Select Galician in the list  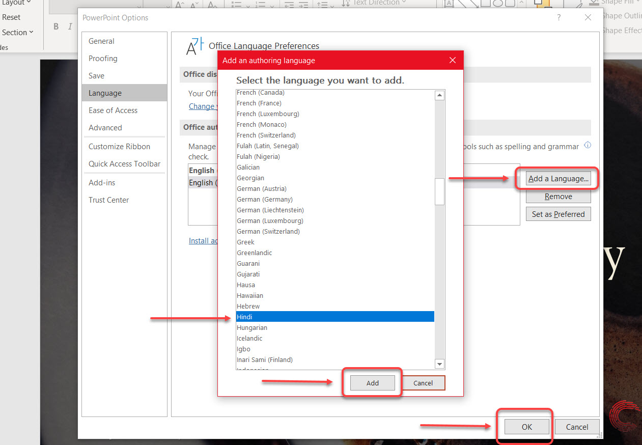click(335, 167)
